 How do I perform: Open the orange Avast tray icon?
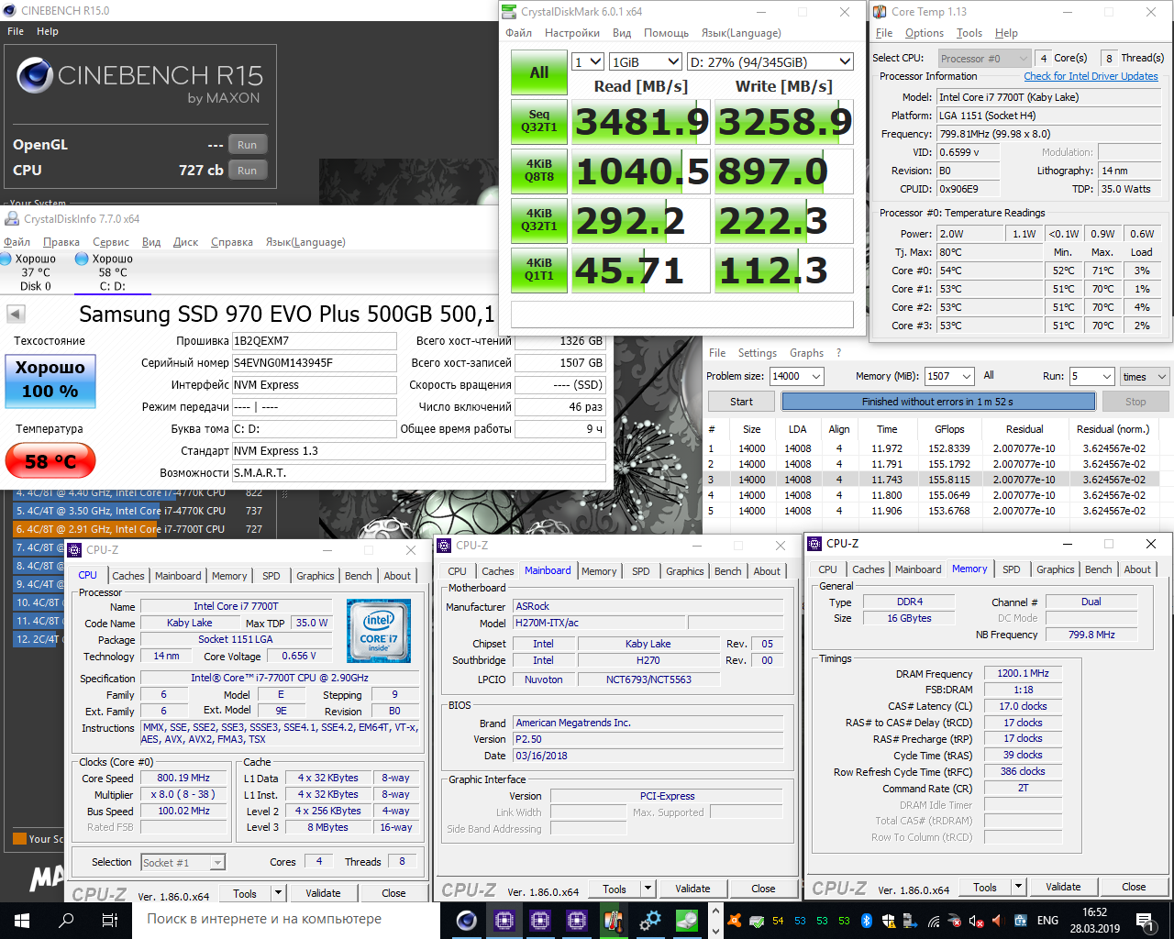click(x=734, y=921)
